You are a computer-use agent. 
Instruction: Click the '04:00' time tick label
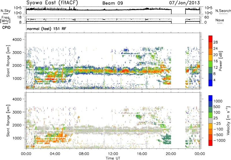pos(55,154)
